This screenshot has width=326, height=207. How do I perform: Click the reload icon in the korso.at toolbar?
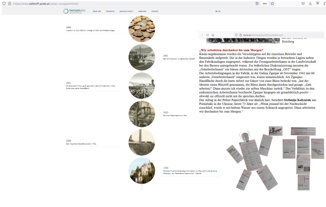[207, 35]
